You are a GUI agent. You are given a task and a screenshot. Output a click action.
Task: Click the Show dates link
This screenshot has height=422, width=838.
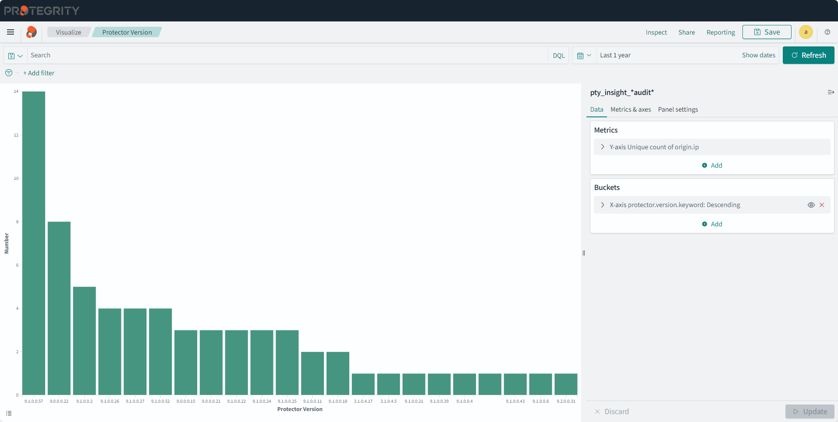click(758, 55)
